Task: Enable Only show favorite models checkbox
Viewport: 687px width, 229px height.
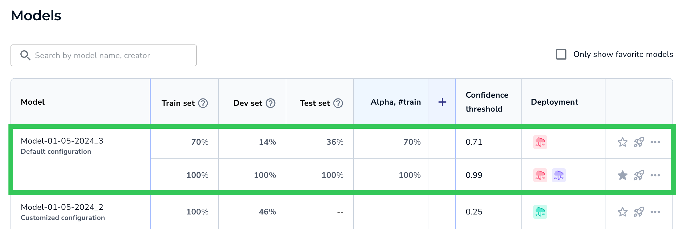Action: 561,54
